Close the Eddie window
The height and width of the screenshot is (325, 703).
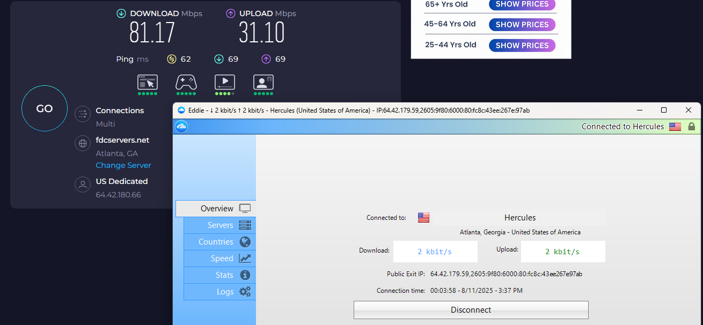click(689, 110)
